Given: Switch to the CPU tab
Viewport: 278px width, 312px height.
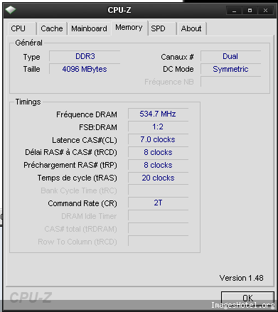Looking at the screenshot, I should [x=22, y=28].
